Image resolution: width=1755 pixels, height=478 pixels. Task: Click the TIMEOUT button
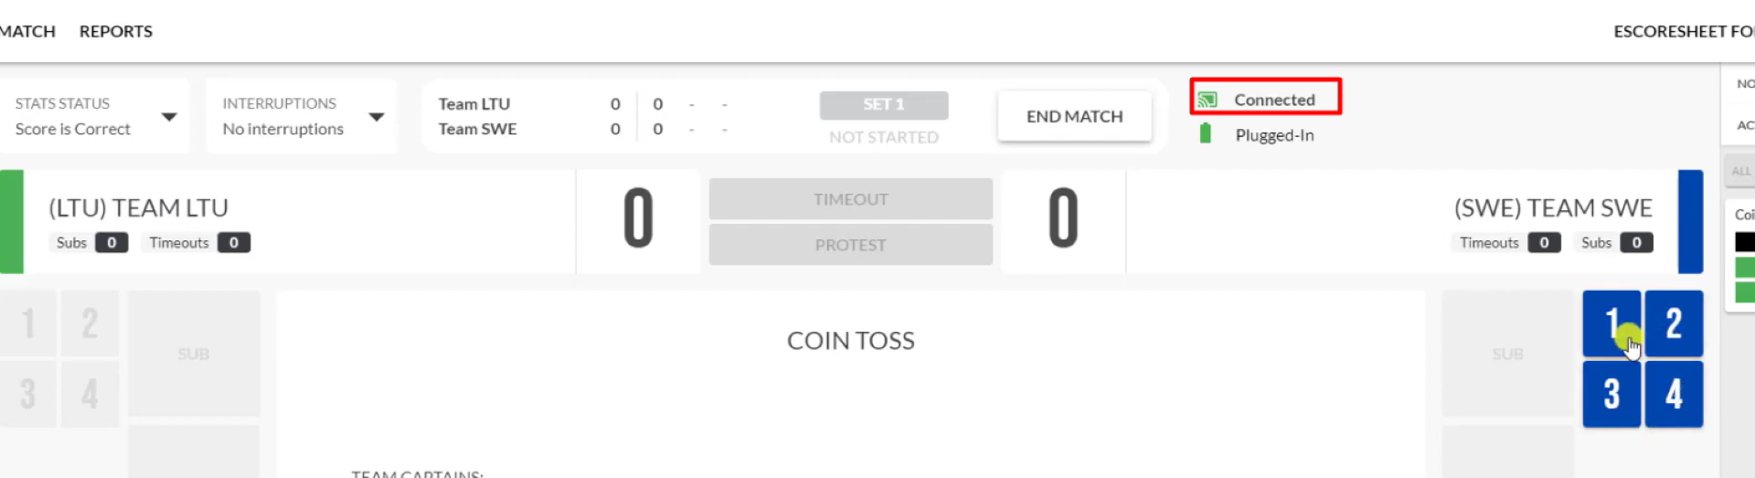850,199
